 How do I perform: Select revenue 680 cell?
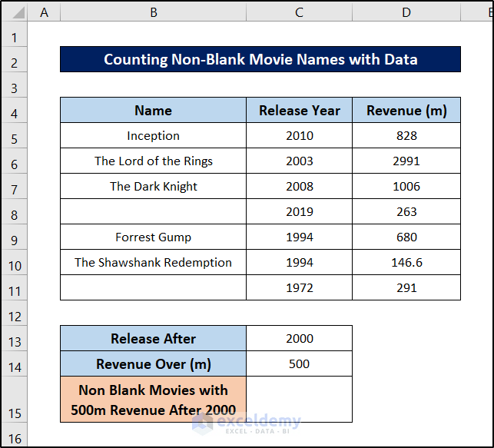406,237
